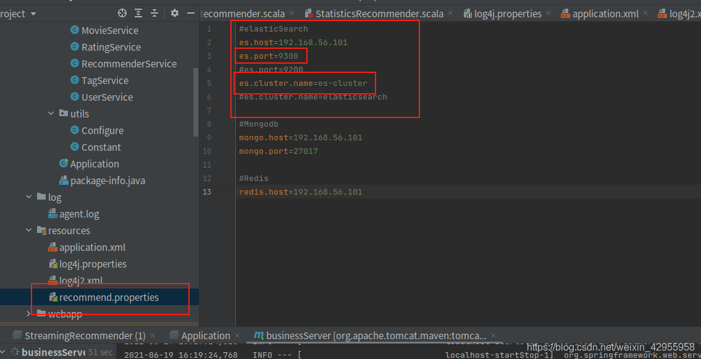
Task: Click the redis.host line in editor
Action: coord(300,192)
